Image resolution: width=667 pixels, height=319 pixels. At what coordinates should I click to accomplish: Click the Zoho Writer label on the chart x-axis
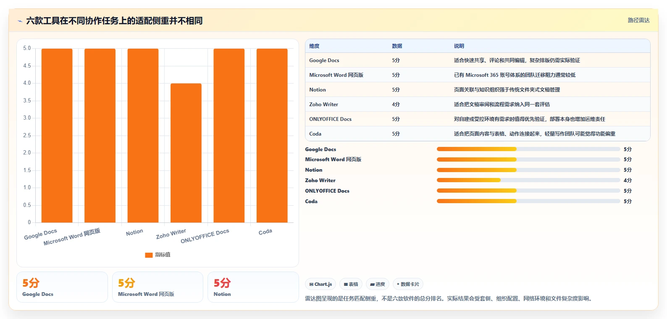(171, 234)
